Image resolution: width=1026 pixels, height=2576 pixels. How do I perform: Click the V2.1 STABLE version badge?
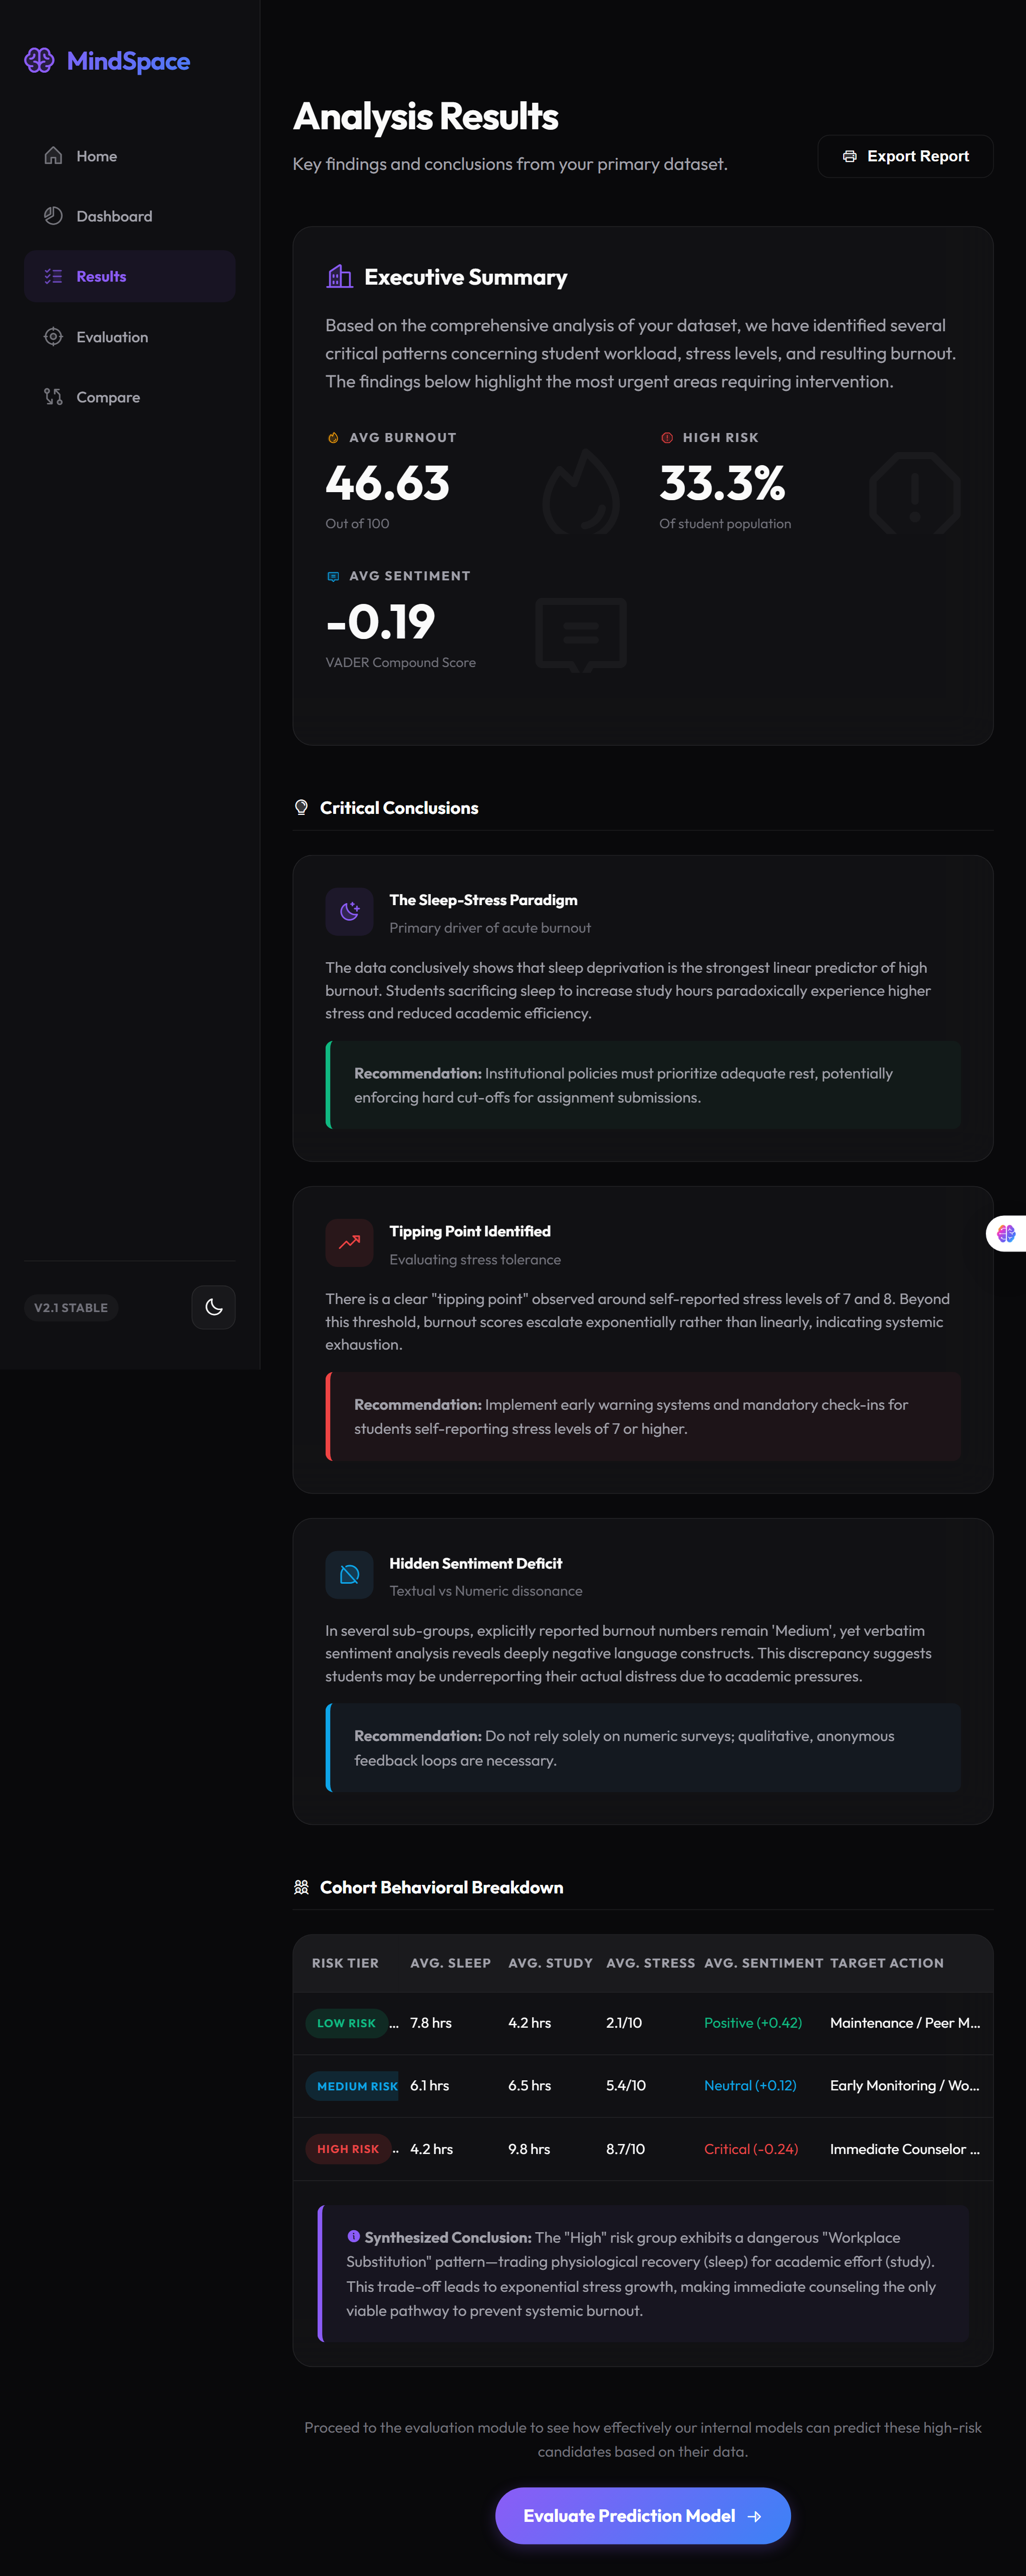coord(71,1307)
